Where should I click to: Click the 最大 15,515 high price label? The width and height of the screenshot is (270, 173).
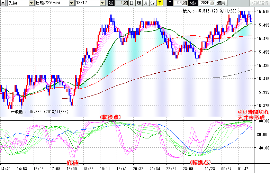207,11
